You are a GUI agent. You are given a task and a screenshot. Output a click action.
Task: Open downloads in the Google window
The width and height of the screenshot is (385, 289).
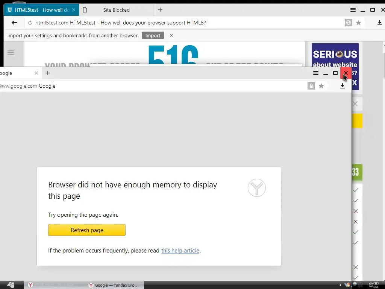pyautogui.click(x=342, y=86)
